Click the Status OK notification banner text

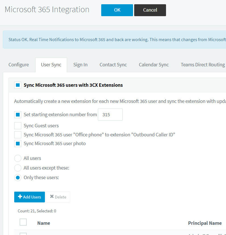(117, 40)
